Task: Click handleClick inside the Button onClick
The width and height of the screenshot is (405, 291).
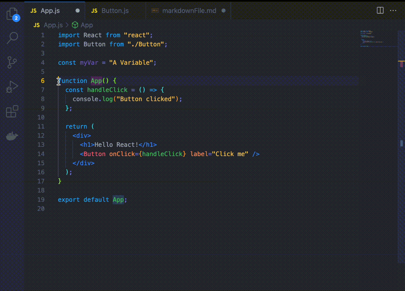Action: (162, 154)
